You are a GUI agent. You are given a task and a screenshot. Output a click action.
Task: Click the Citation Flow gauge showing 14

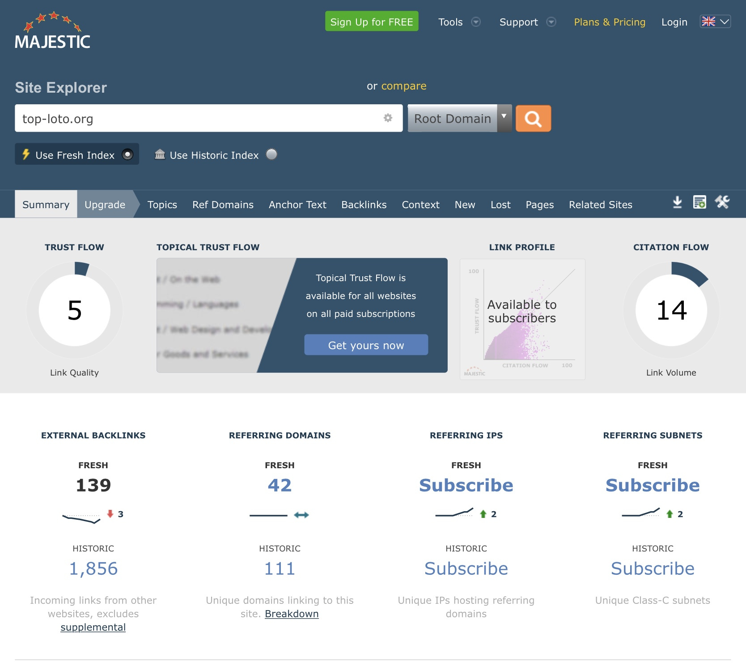coord(671,310)
